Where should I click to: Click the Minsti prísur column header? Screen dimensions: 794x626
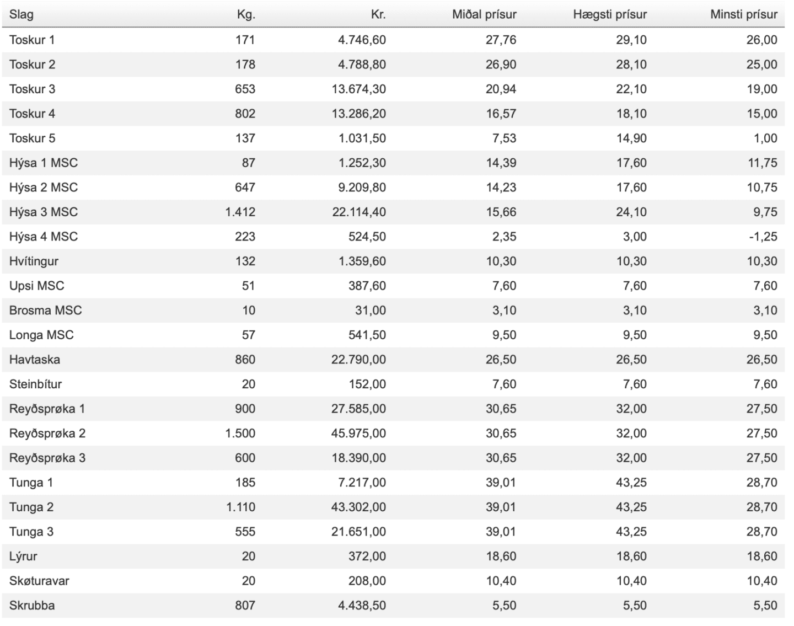744,14
